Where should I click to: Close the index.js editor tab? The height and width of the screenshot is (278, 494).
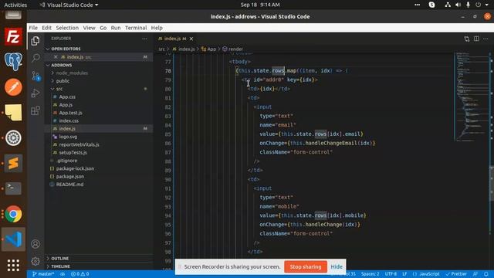(x=191, y=39)
